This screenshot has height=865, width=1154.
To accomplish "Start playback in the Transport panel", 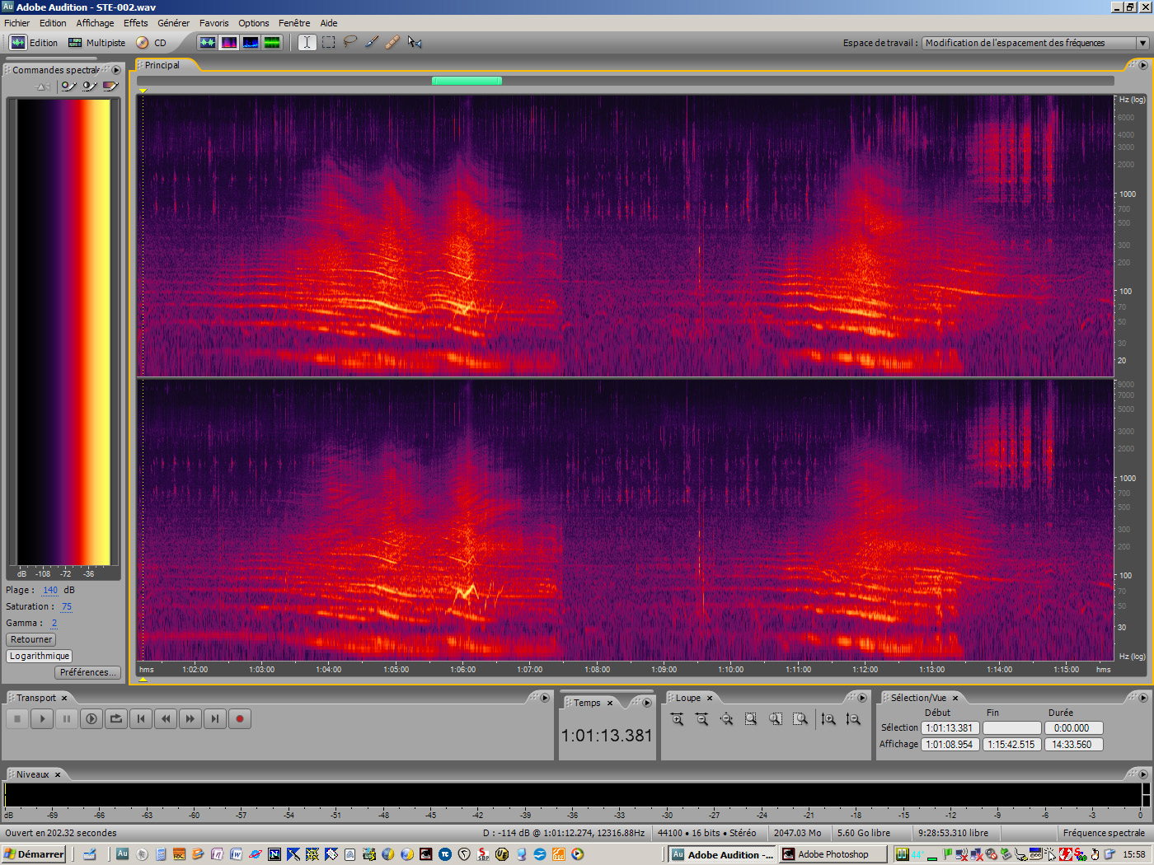I will [x=42, y=718].
